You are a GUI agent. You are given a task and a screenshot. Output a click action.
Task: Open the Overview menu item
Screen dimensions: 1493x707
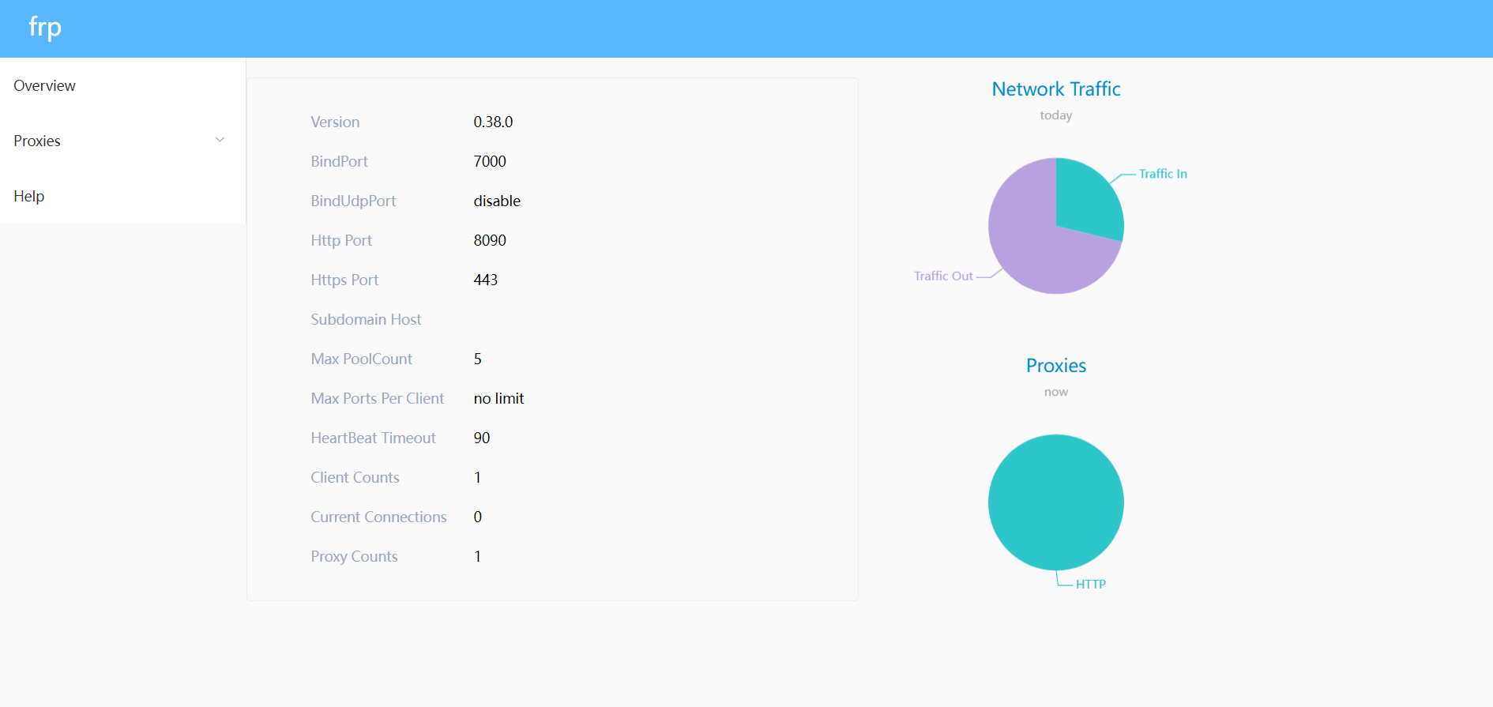(x=122, y=85)
